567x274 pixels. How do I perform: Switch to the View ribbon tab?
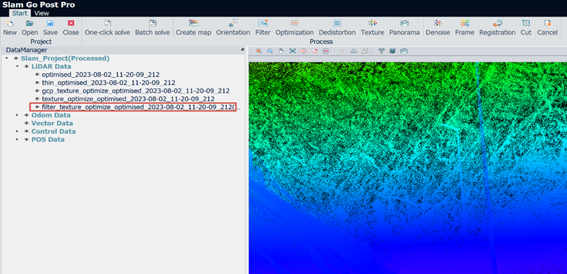coord(42,13)
